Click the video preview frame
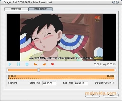 61,37
